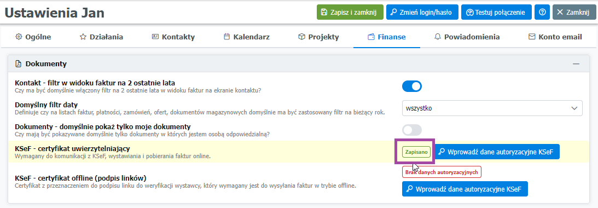Viewport: 598px width, 208px height.
Task: Click the floppy disk icon on Zapisz i zamknij
Action: (324, 12)
